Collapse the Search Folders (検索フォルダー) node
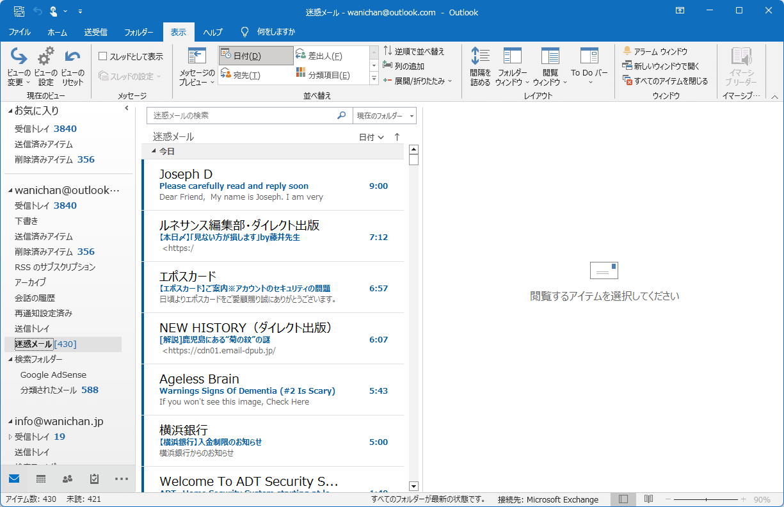Screen dimensions: 784x507 point(10,360)
